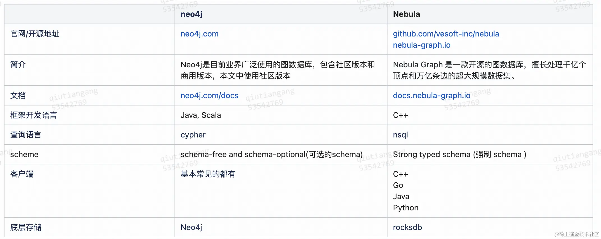
Task: Click the neo4j column header
Action: point(191,14)
